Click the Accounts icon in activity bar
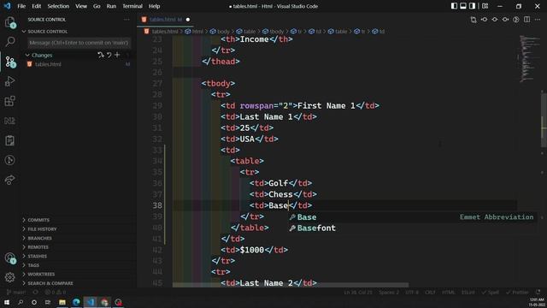Image resolution: width=547 pixels, height=308 pixels. 9,258
